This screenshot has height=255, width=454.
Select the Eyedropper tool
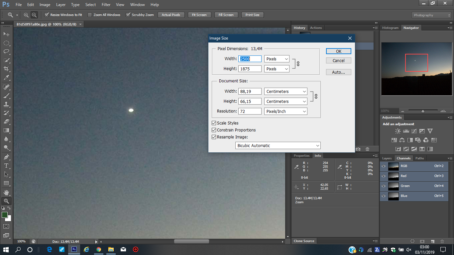click(6, 78)
